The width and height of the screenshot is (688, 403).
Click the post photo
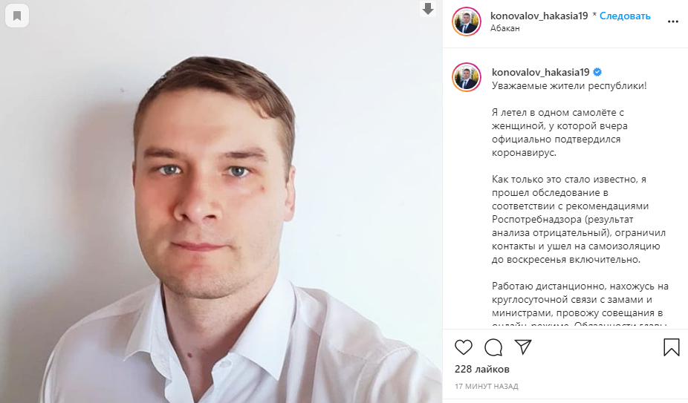(x=221, y=202)
